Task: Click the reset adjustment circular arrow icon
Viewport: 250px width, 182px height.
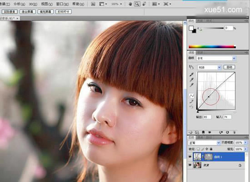Action: [x=227, y=133]
